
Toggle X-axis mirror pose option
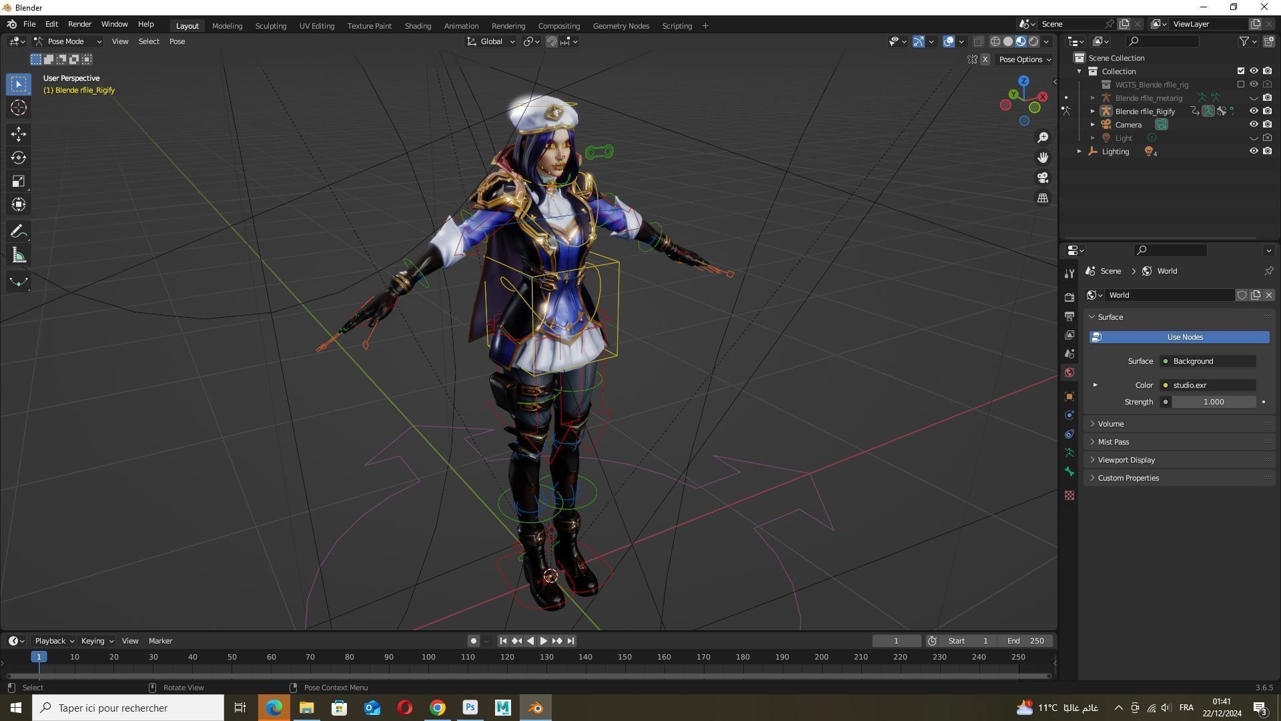click(x=985, y=59)
